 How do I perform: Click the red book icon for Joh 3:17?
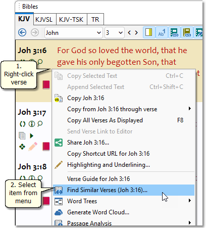point(46,147)
